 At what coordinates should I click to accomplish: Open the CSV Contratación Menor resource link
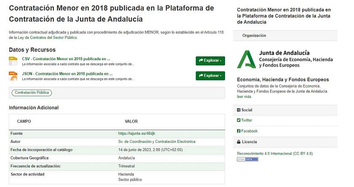(x=66, y=59)
